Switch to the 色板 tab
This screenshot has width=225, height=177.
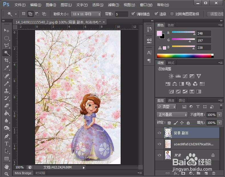tap(171, 25)
